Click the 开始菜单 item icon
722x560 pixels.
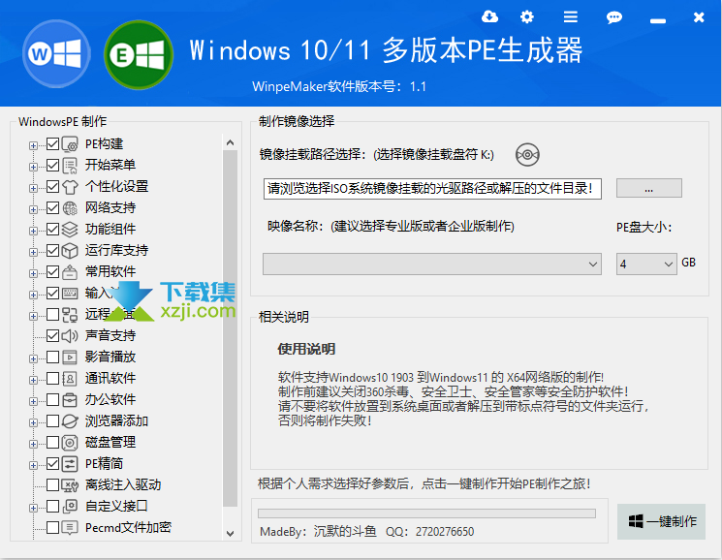[70, 166]
